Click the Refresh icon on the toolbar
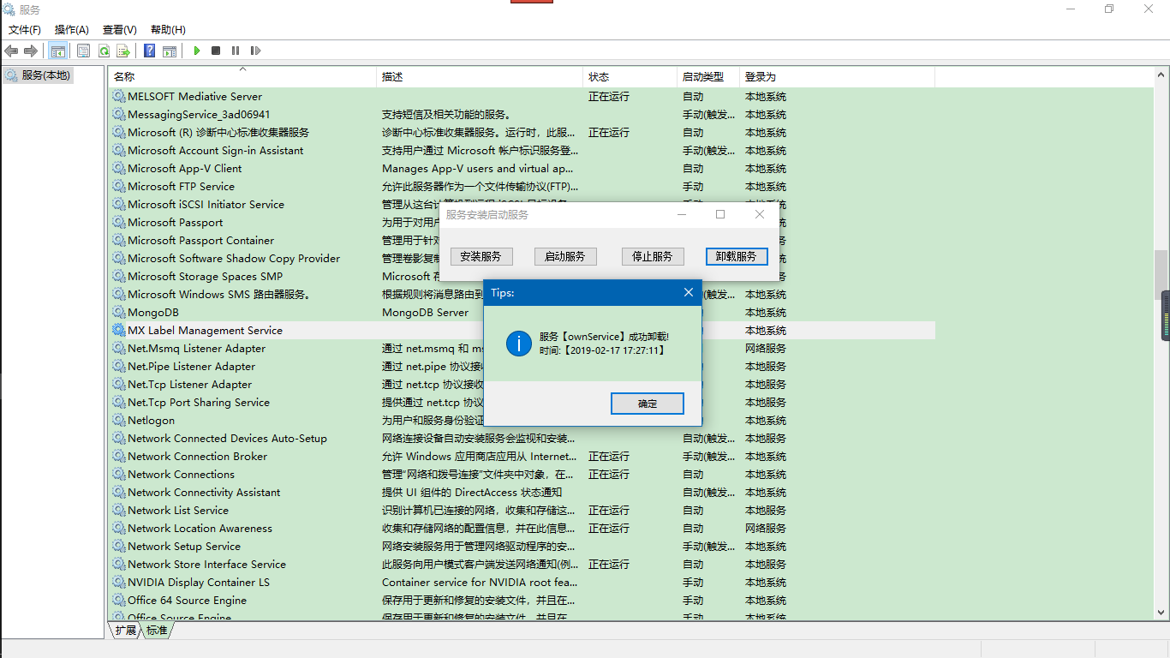The height and width of the screenshot is (658, 1170). point(104,51)
